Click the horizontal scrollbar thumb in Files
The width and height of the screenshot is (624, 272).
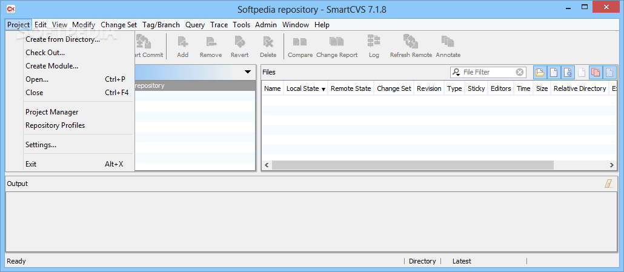tap(413, 165)
